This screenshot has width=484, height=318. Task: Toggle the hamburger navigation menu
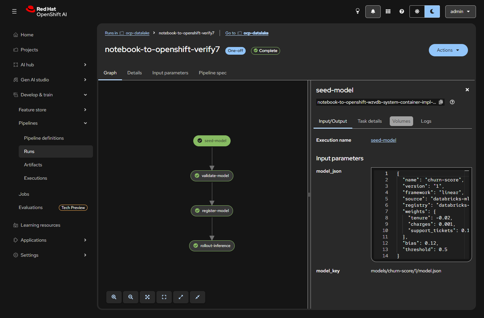pos(14,11)
